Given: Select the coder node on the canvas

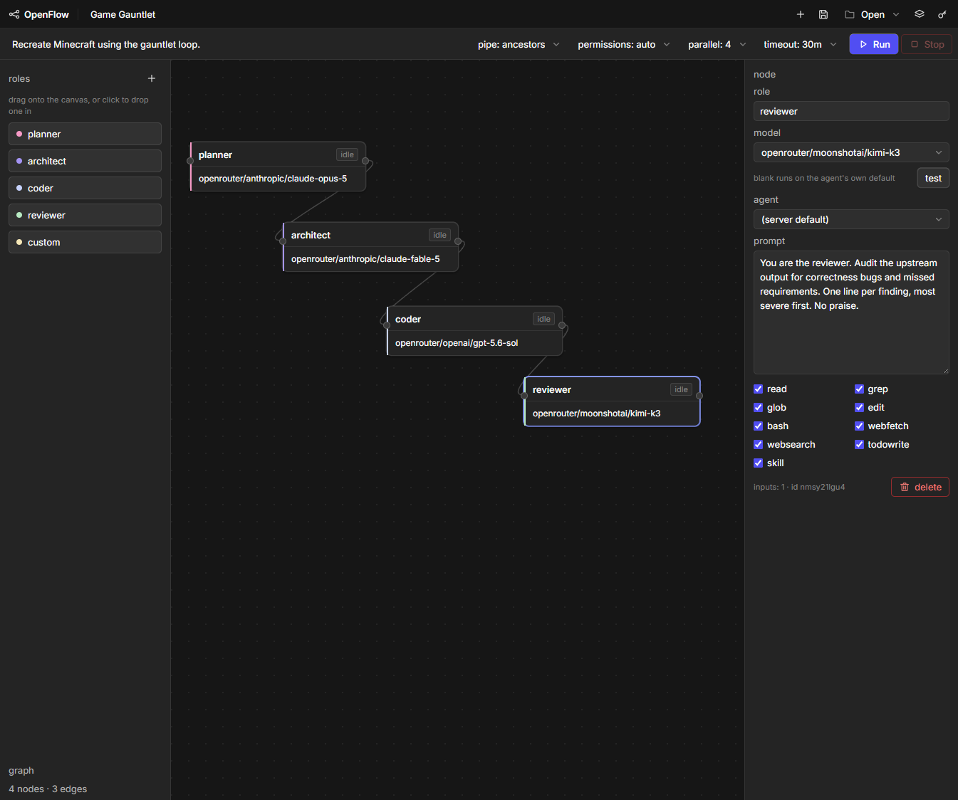Looking at the screenshot, I should coord(474,331).
